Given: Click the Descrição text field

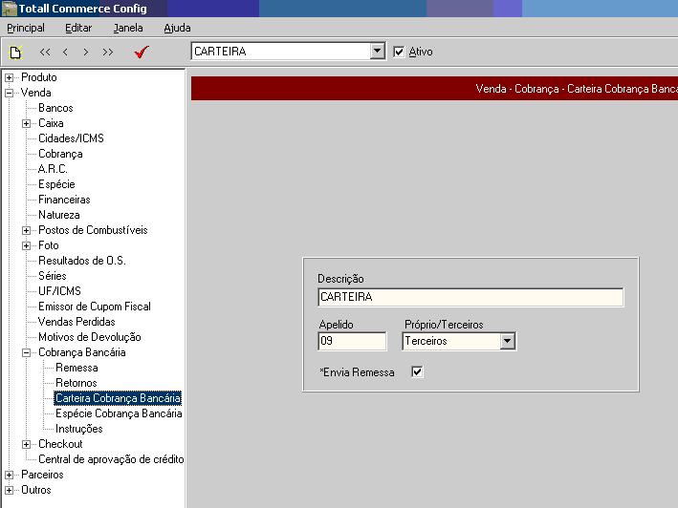Looking at the screenshot, I should coord(470,297).
